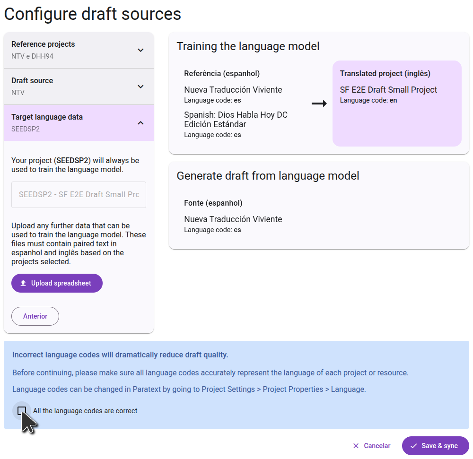Click the Save & sync label
The width and height of the screenshot is (473, 459).
pos(439,446)
